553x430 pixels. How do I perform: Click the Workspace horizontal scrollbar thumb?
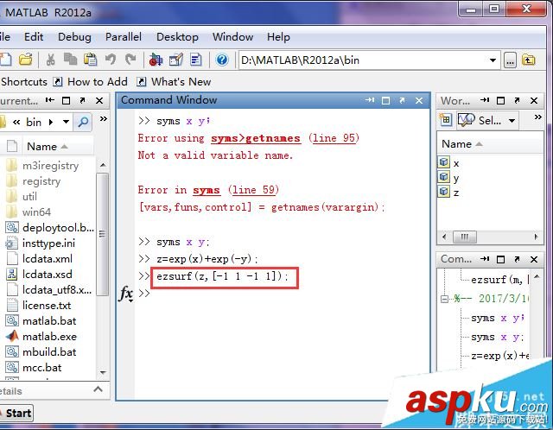[464, 237]
